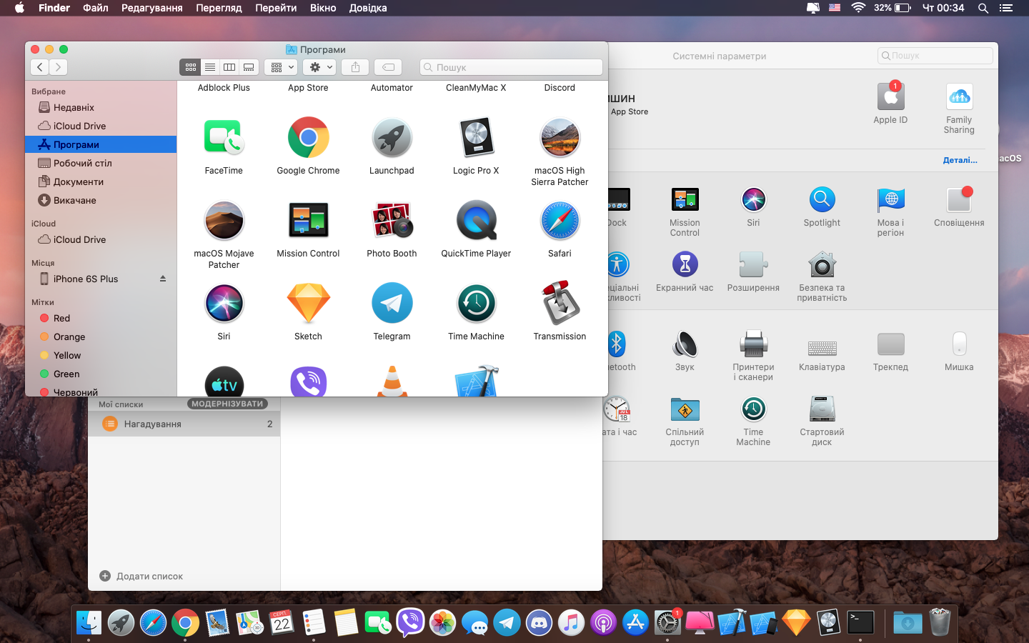Screen dimensions: 1029x643
Task: Open Мишка preferences pane
Action: click(x=959, y=344)
